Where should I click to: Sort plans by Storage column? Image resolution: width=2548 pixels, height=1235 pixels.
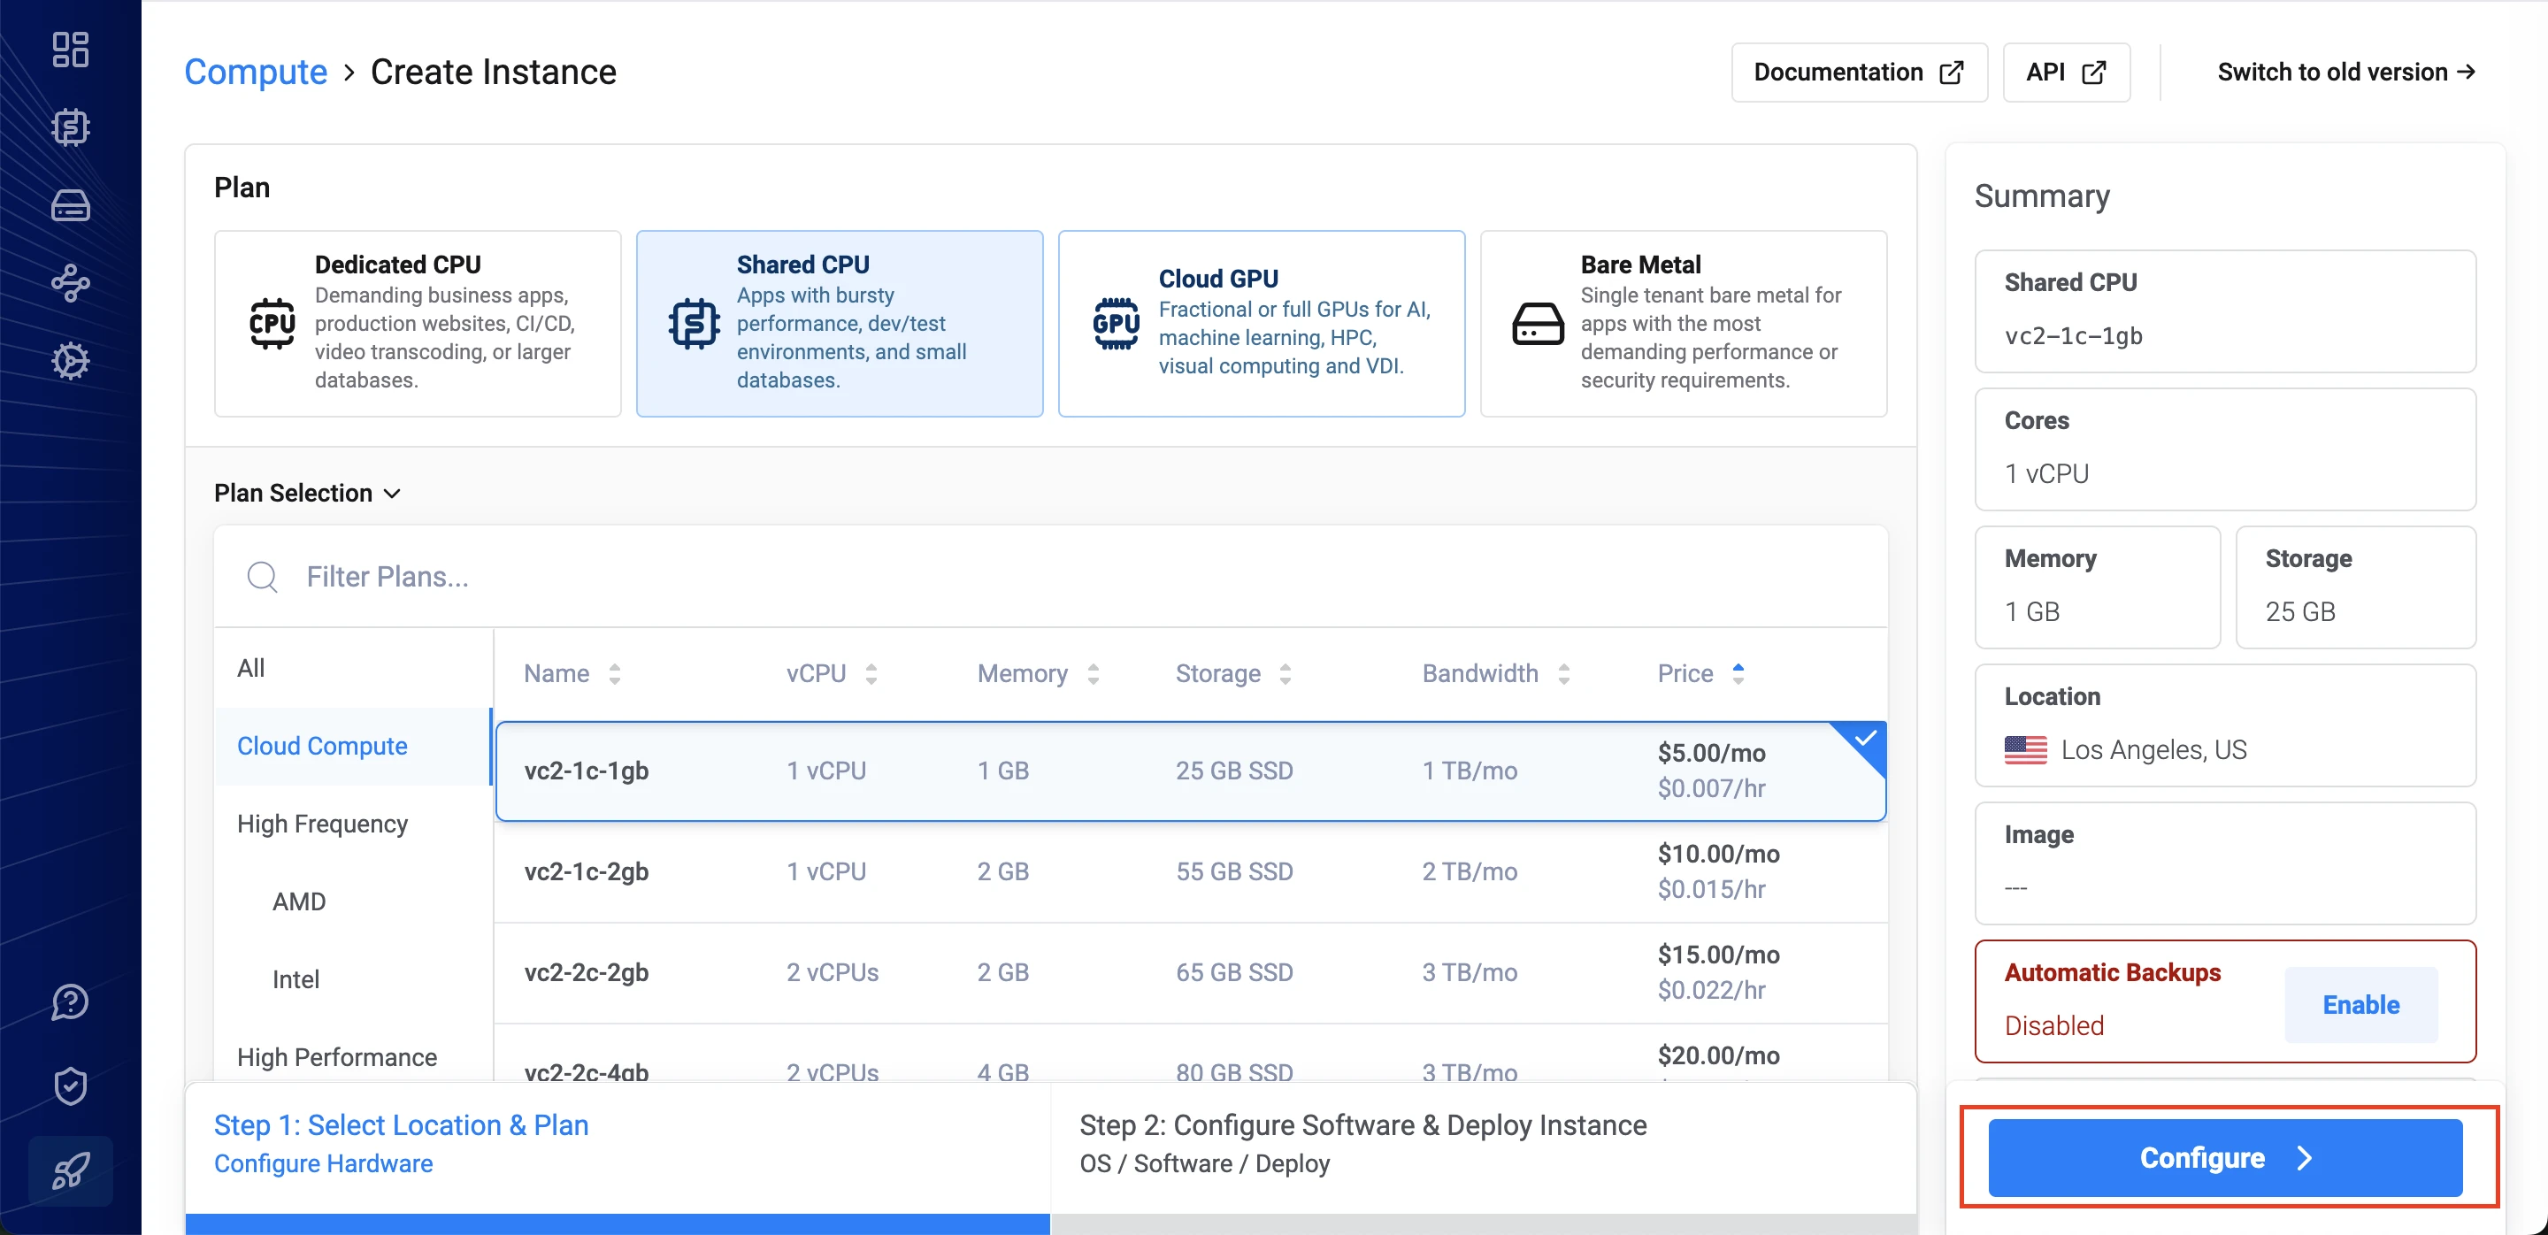[1233, 673]
